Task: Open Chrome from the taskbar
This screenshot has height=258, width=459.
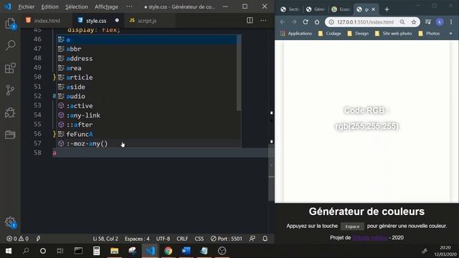Action: [x=168, y=251]
